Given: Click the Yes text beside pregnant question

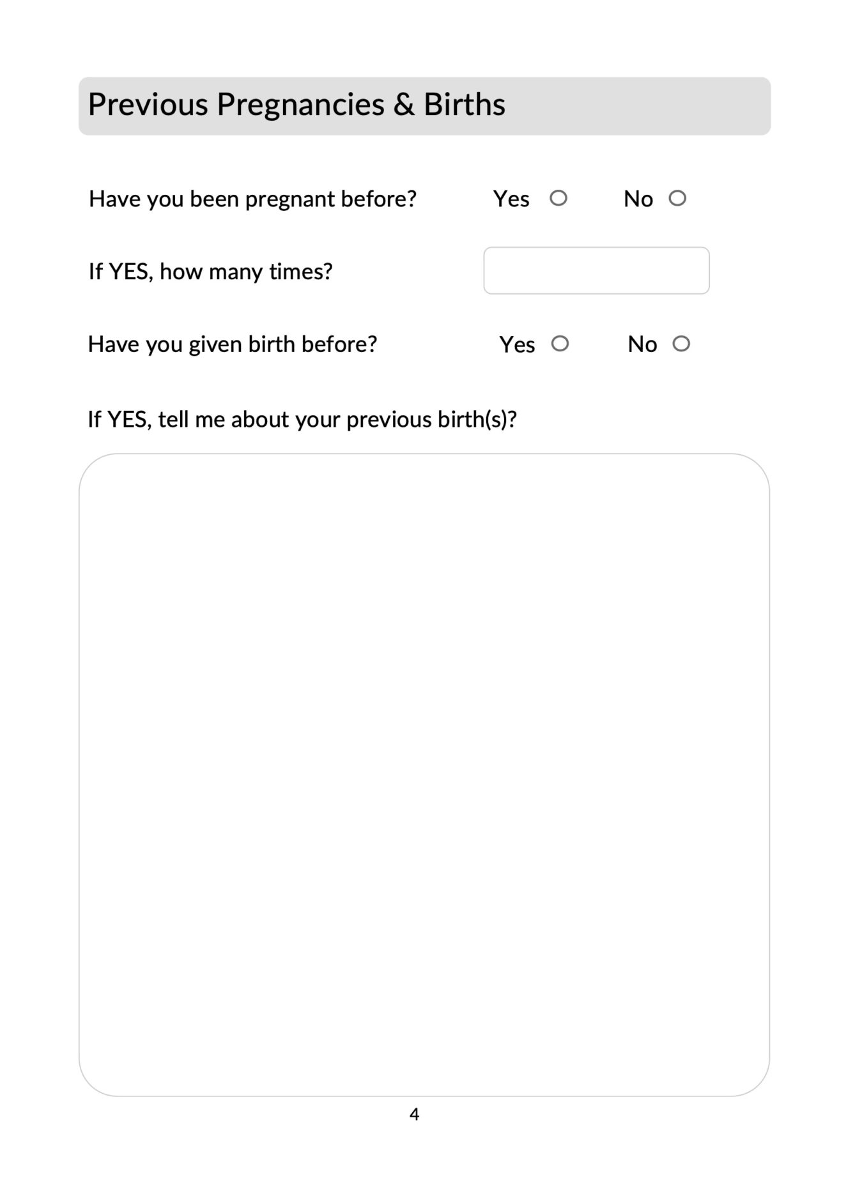Looking at the screenshot, I should 511,199.
